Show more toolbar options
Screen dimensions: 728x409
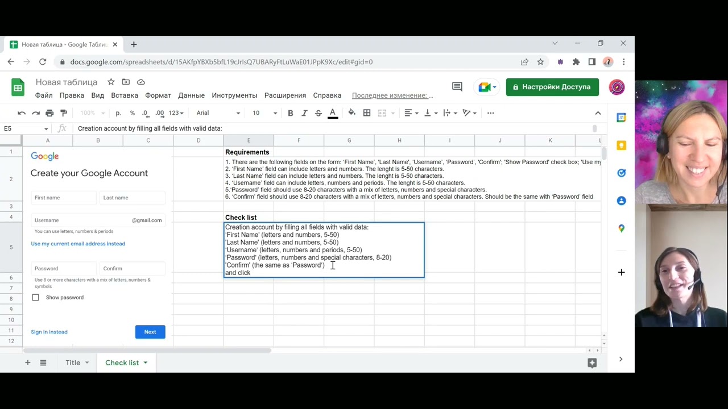[491, 113]
